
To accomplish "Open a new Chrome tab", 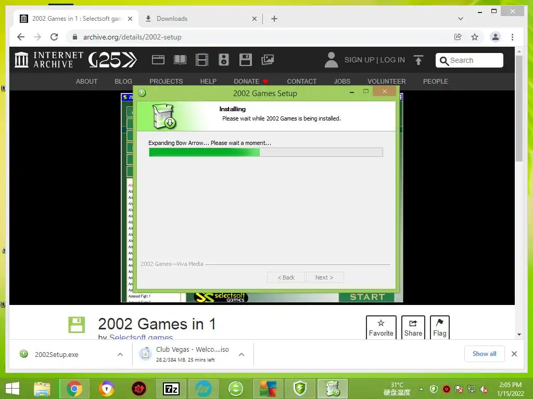I will coord(274,19).
